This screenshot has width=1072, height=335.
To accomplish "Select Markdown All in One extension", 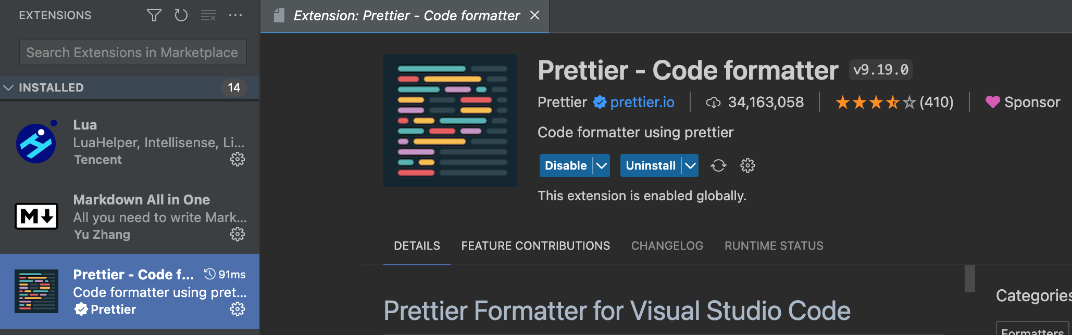I will (x=130, y=216).
